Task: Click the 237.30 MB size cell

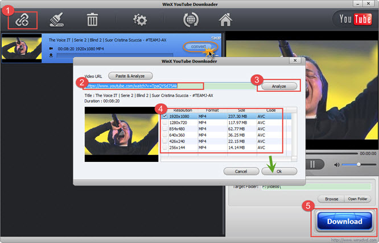Action: coord(237,116)
